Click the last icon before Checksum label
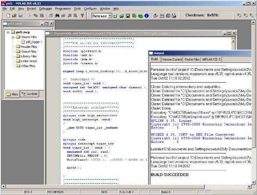The image size is (257, 195). pyautogui.click(x=174, y=16)
